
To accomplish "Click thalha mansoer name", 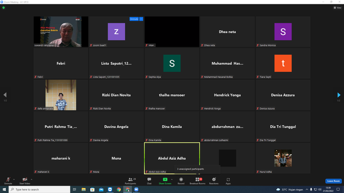I will coord(172,95).
